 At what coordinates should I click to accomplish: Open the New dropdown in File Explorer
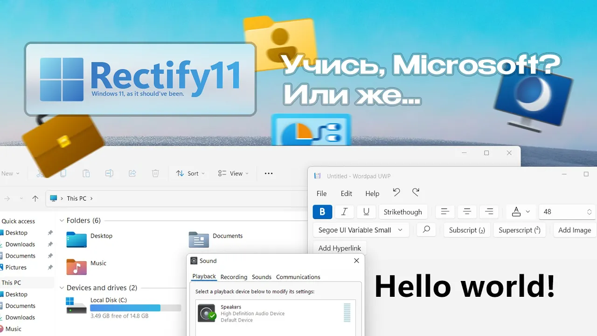tap(10, 173)
